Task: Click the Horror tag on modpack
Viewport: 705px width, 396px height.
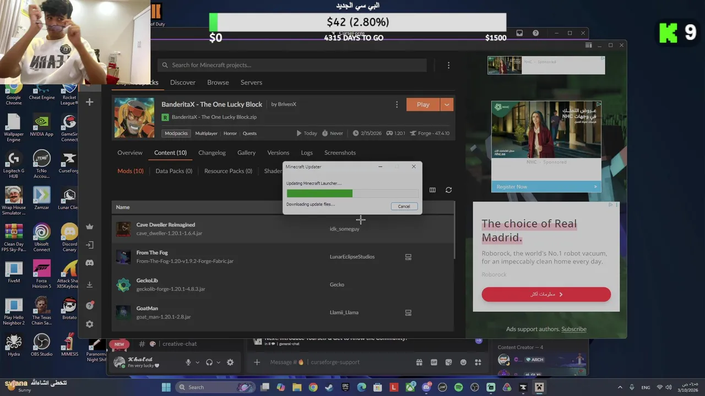Action: click(x=230, y=133)
